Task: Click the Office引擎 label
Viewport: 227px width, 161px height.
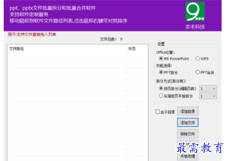Action: pyautogui.click(x=165, y=52)
